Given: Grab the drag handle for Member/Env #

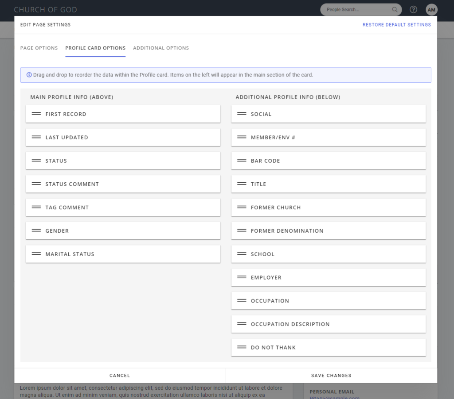Looking at the screenshot, I should pyautogui.click(x=242, y=137).
